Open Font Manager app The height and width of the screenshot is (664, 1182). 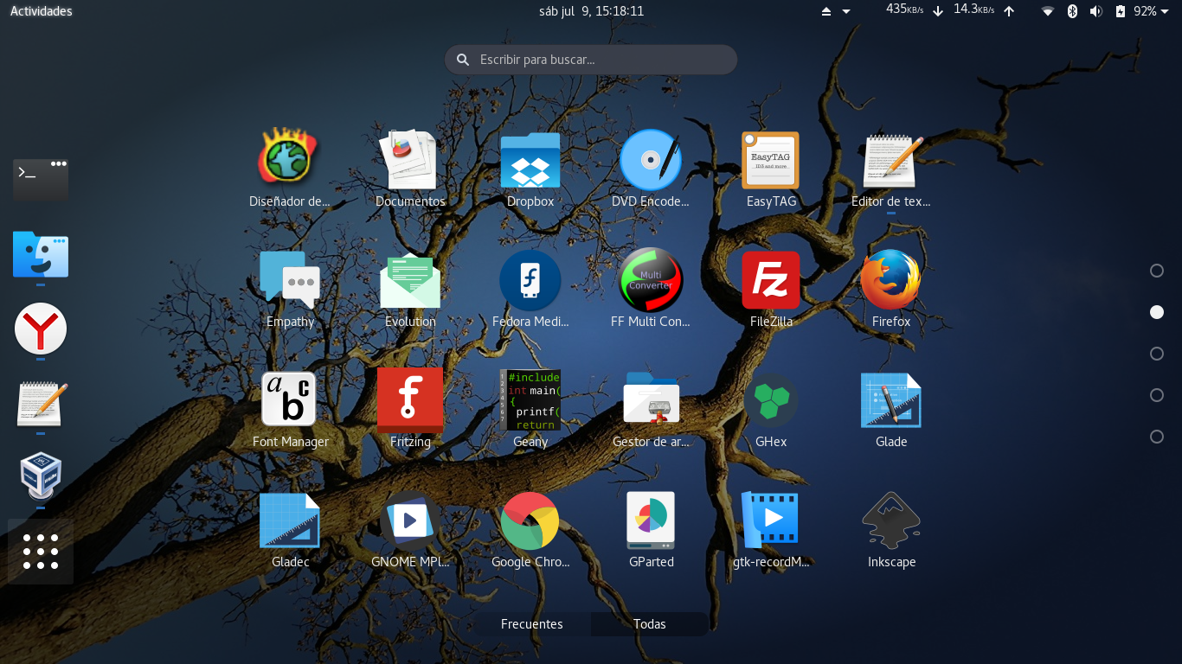point(290,400)
